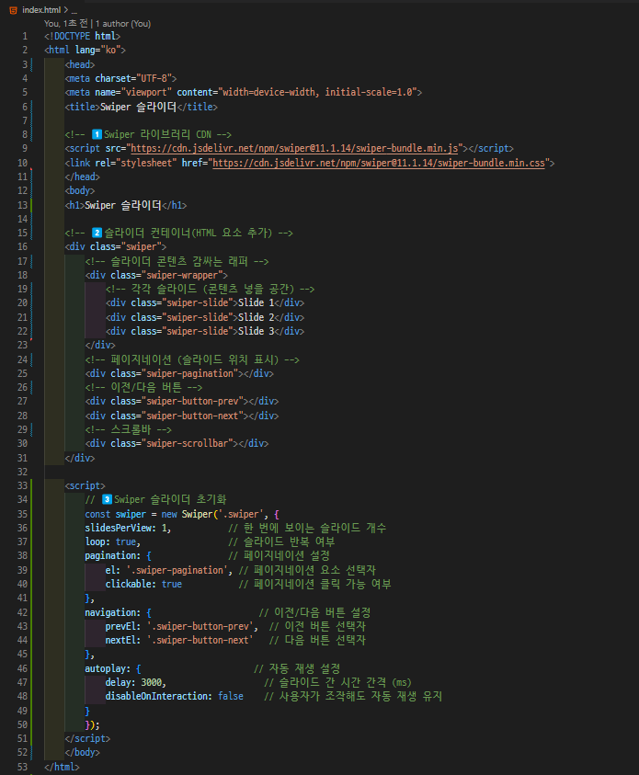
Task: Expand the breadcrumb ellipsis after index.html
Action: (x=74, y=10)
